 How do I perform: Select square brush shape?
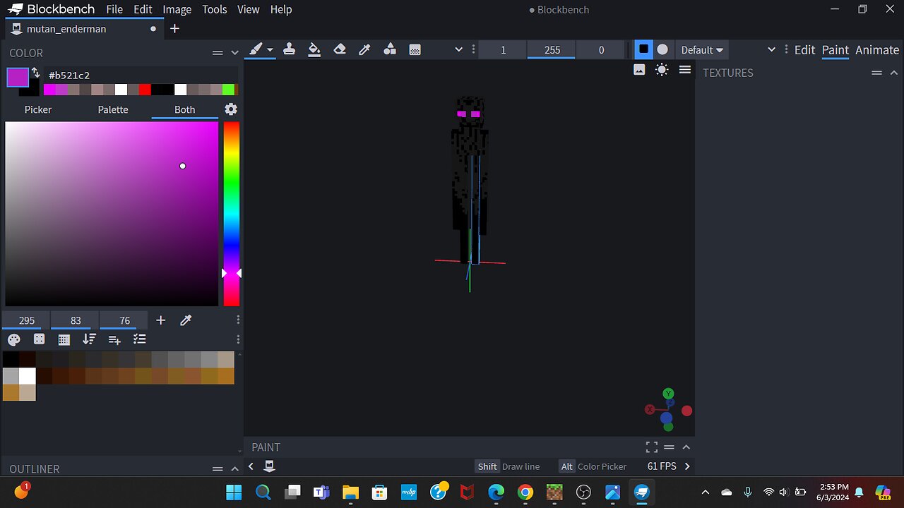point(643,49)
